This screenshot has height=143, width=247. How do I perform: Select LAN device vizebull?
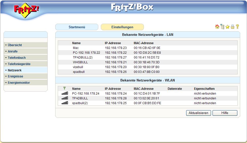(x=78, y=67)
